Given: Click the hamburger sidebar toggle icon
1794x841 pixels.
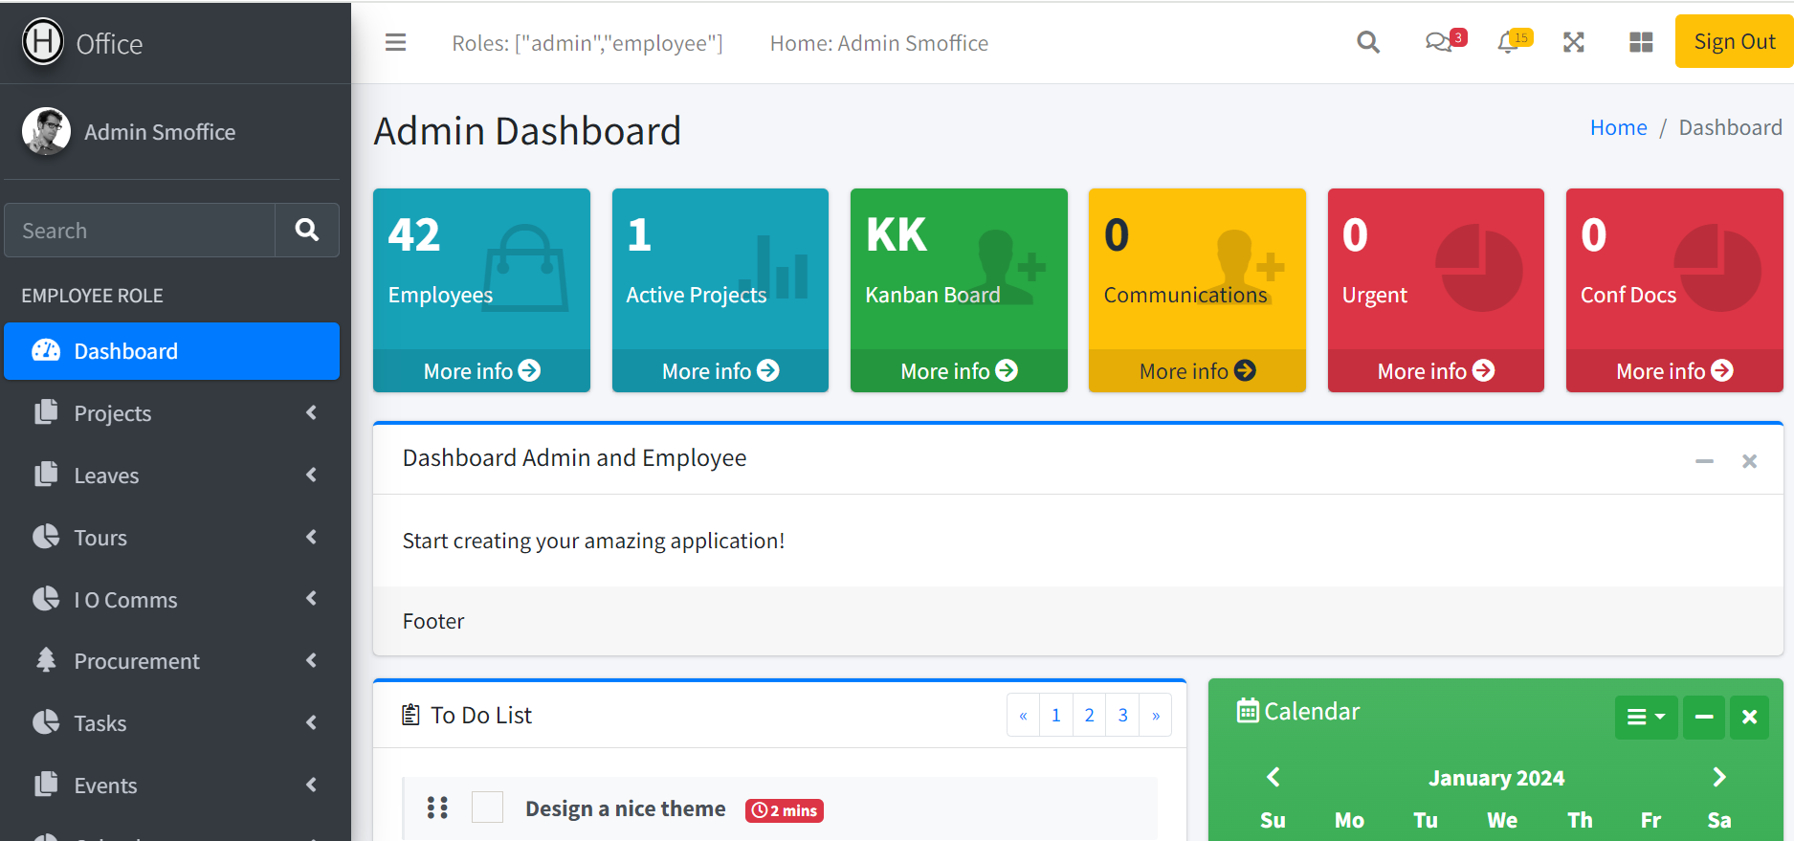Looking at the screenshot, I should (x=395, y=43).
